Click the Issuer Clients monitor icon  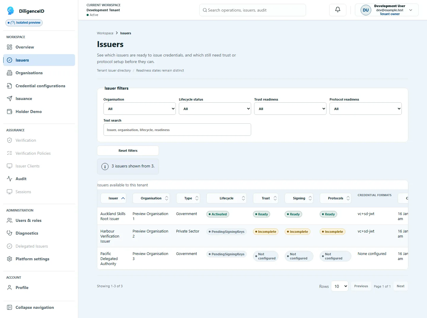(x=9, y=166)
